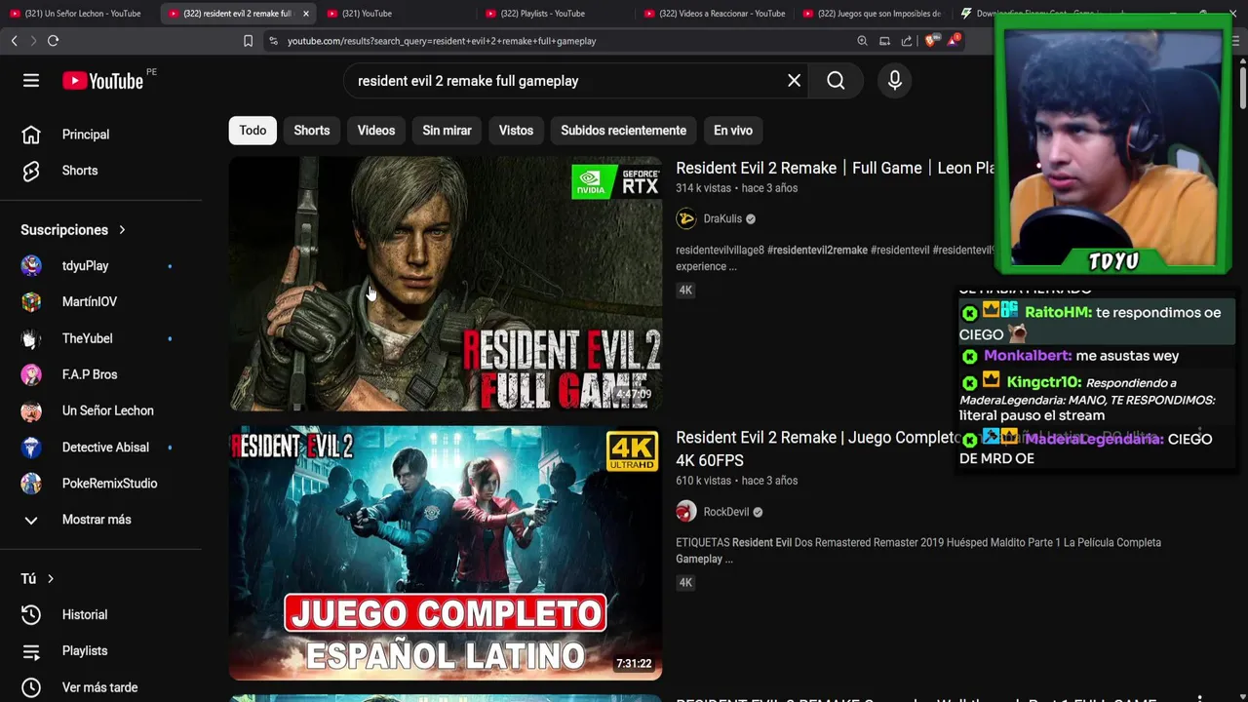This screenshot has width=1248, height=702.
Task: Click the 4K badge under RockDevil video
Action: point(685,582)
